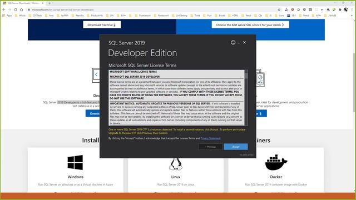Click the profile avatar icon
The height and width of the screenshot is (200, 356).
(x=346, y=9)
